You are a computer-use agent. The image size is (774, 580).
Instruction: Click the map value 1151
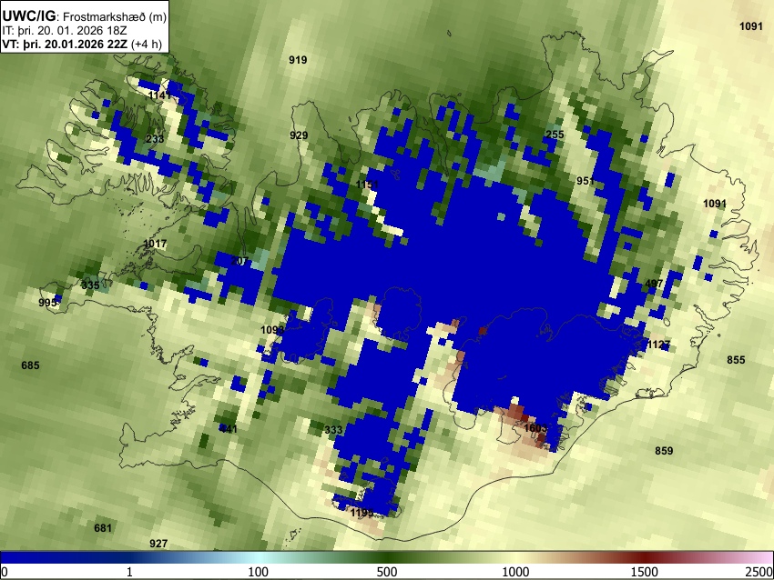click(x=367, y=185)
